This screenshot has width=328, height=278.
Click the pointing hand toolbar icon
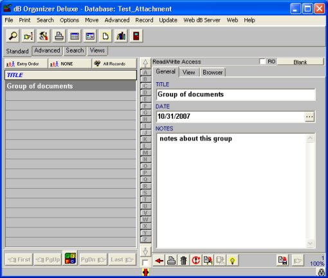click(x=28, y=36)
